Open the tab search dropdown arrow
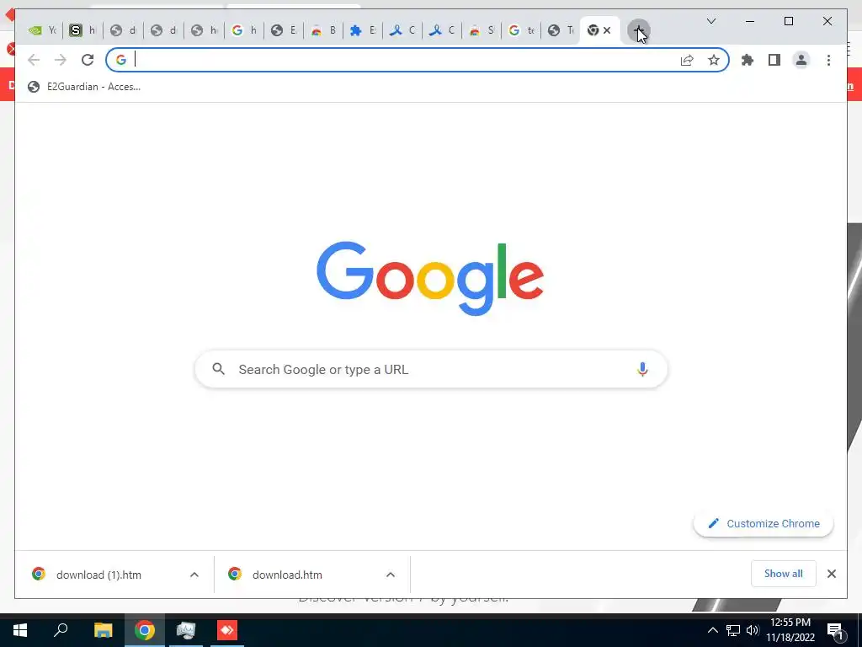 [710, 21]
